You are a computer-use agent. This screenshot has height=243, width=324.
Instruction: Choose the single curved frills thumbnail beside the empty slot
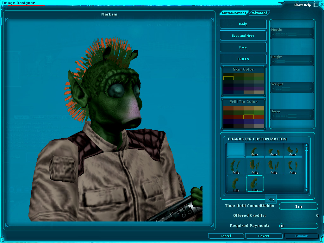(255, 150)
